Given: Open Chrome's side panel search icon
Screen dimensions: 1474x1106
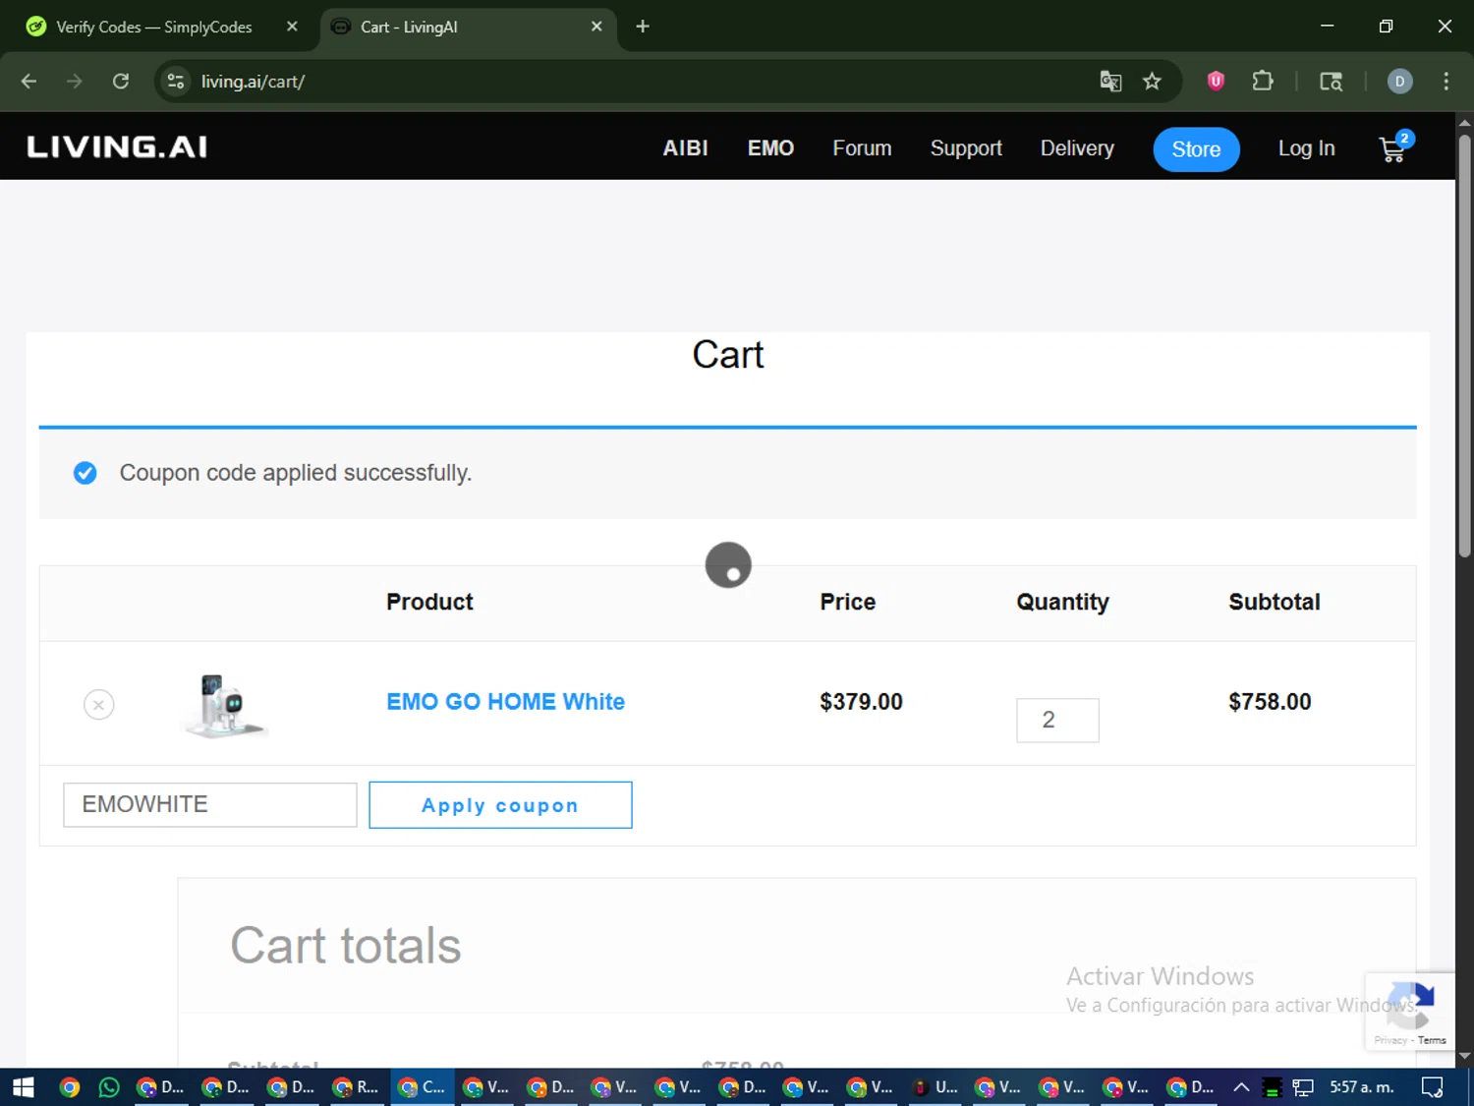Looking at the screenshot, I should (x=1331, y=82).
